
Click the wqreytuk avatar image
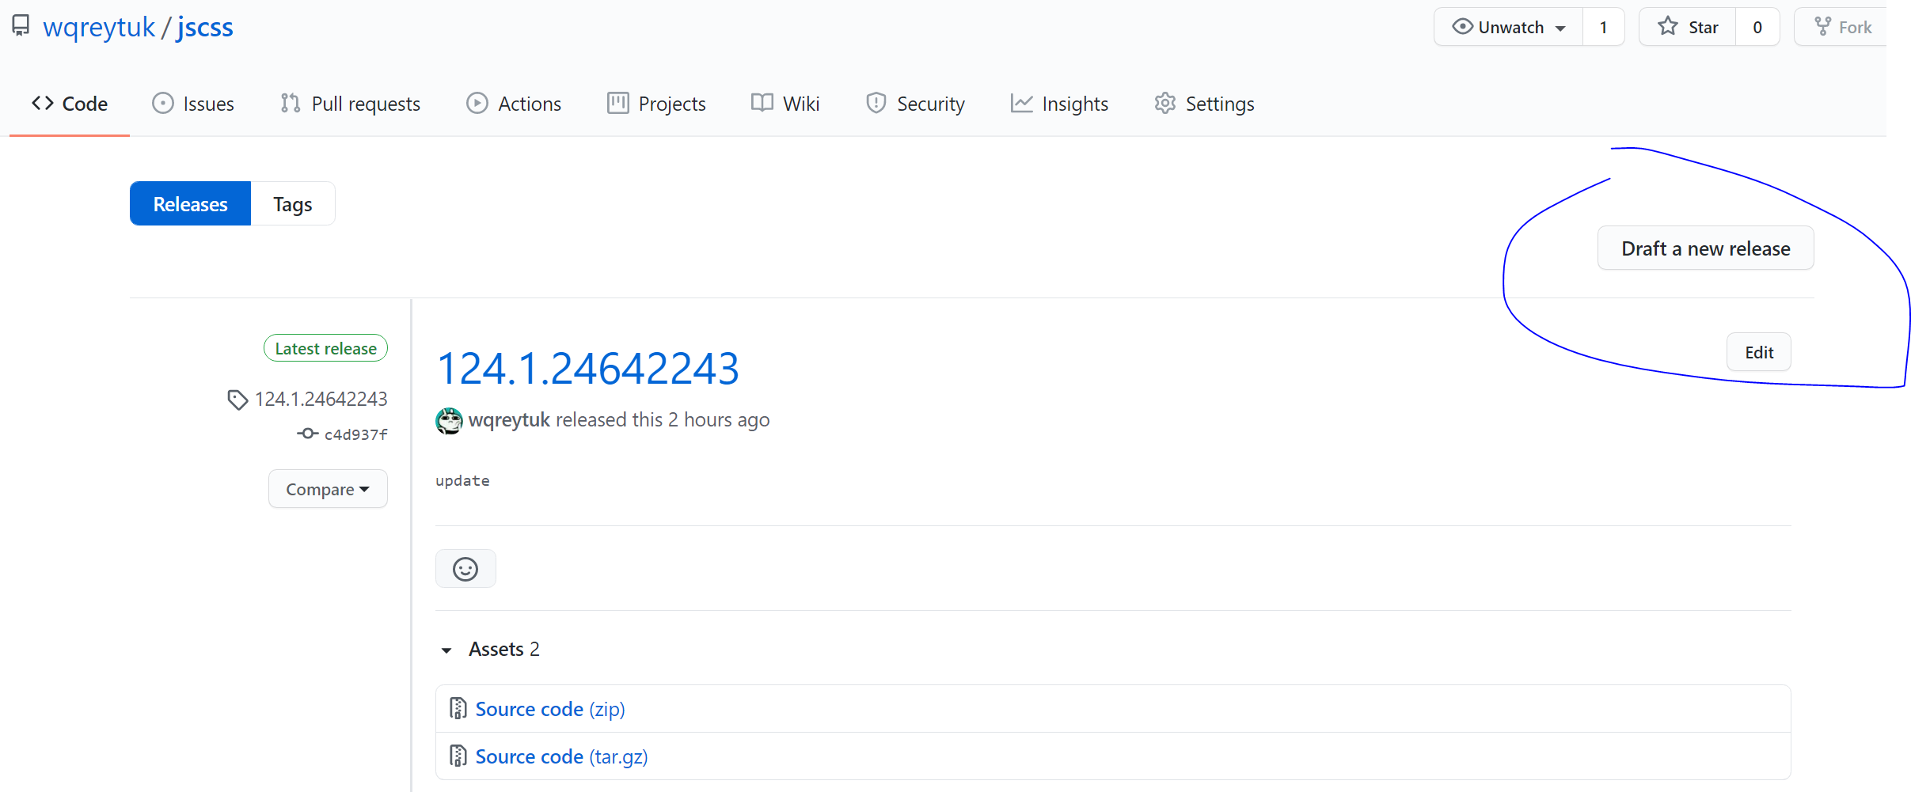point(449,420)
